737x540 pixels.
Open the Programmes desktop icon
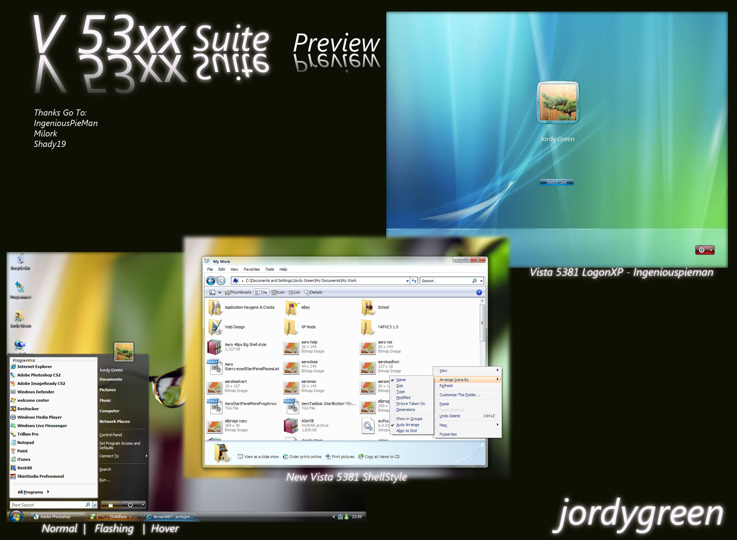tap(20, 290)
